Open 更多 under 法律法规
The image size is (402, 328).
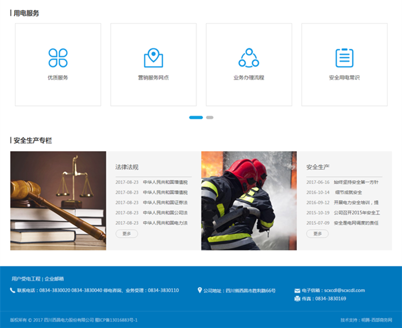126,234
